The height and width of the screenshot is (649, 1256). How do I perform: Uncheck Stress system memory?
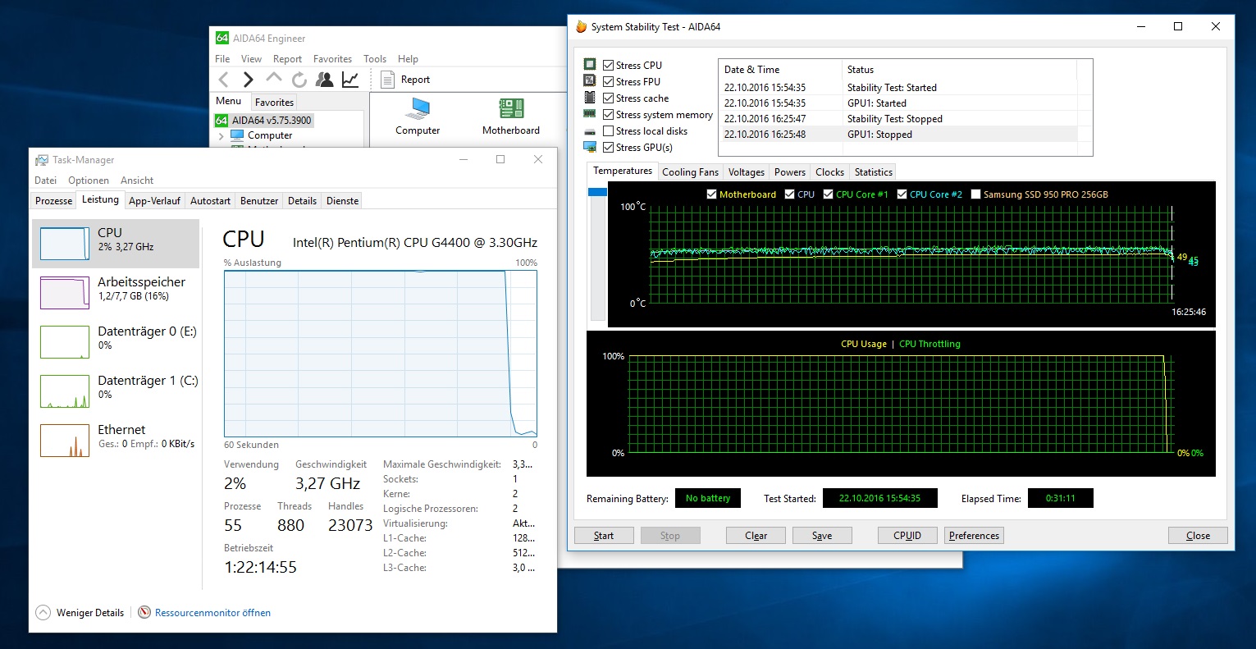coord(608,114)
